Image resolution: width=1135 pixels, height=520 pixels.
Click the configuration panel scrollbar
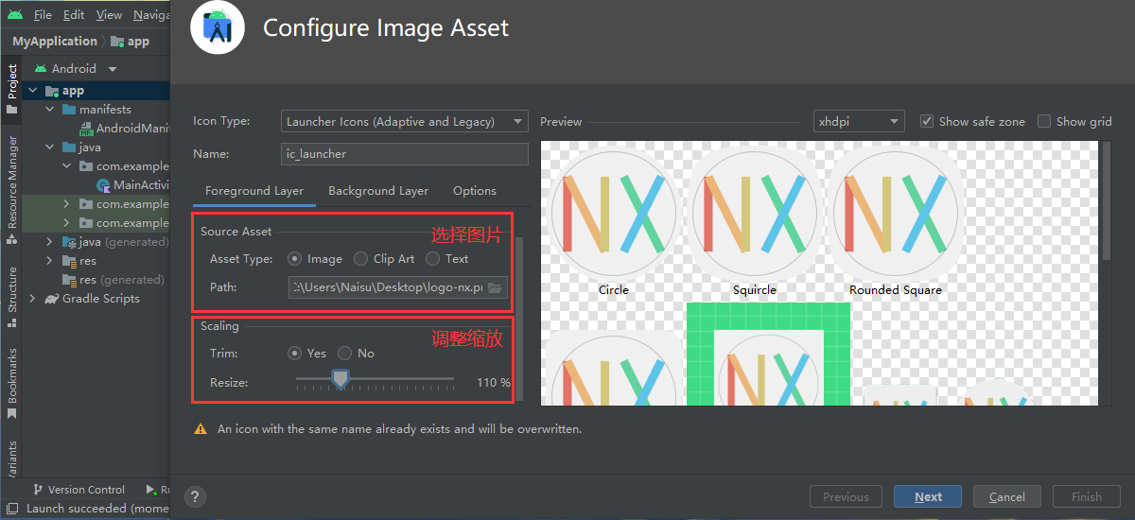coord(518,317)
